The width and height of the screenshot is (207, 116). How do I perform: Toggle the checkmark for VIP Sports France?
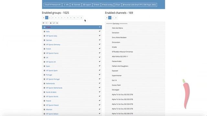coord(100,53)
